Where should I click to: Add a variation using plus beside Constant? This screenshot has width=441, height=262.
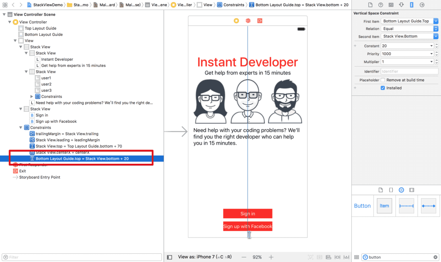coord(355,46)
